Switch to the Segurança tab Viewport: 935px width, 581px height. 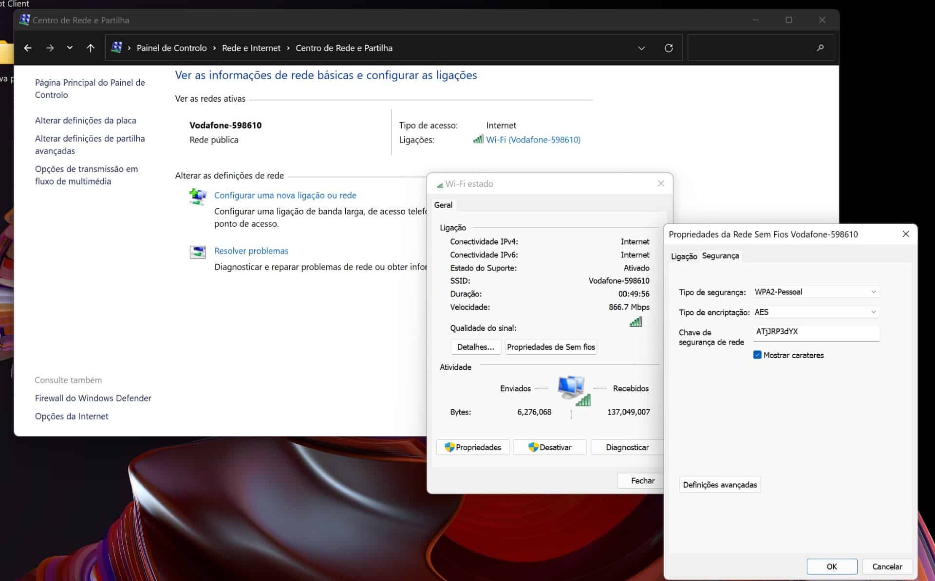(x=720, y=255)
